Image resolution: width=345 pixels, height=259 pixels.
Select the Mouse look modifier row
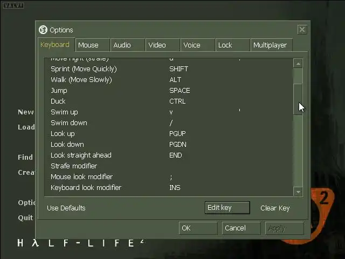pos(169,177)
